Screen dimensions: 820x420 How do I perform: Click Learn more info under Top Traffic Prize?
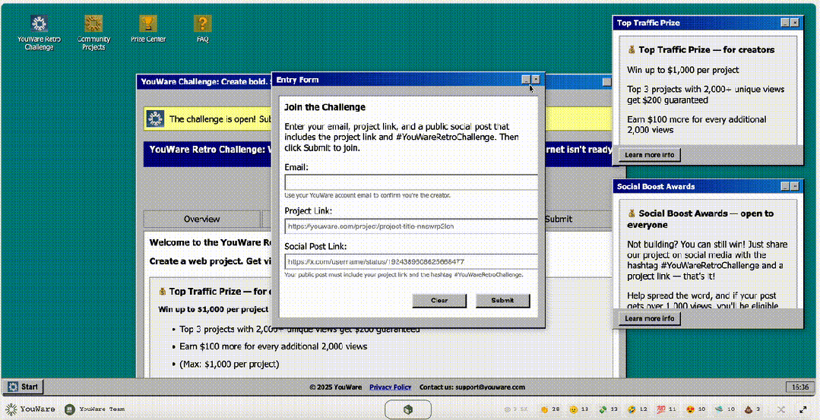click(x=648, y=155)
